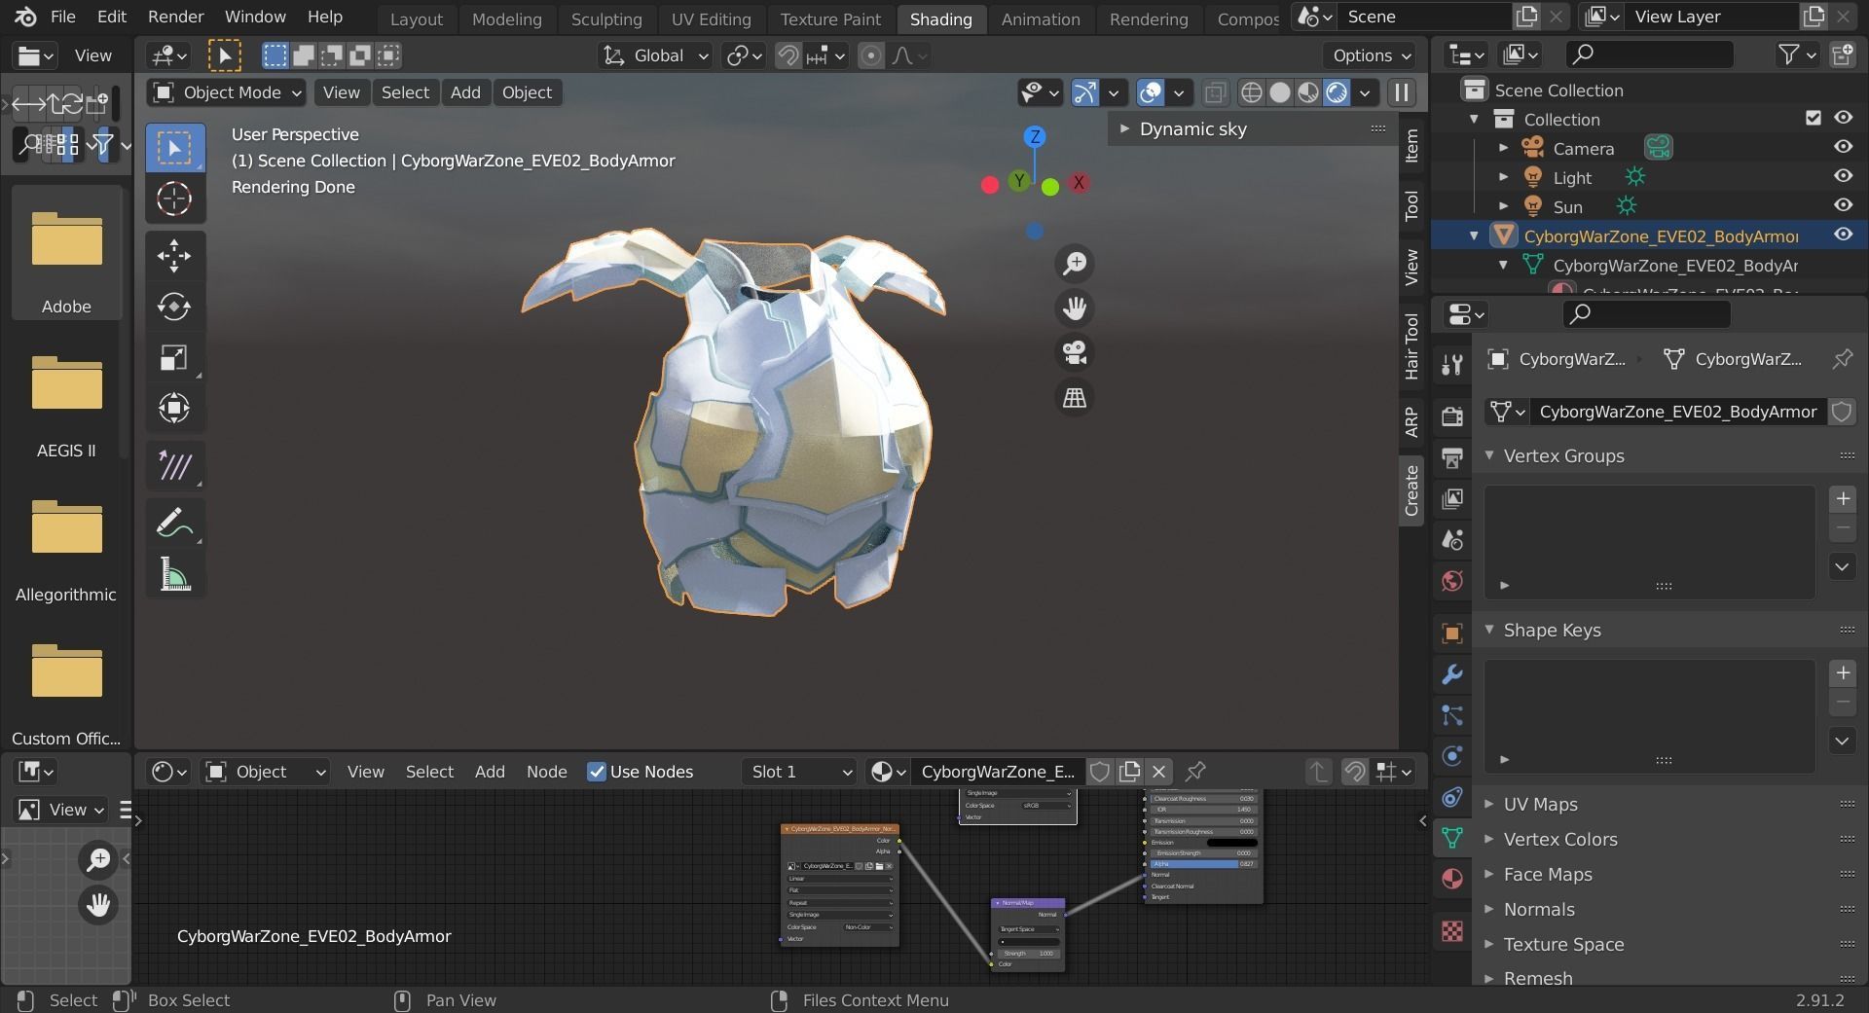Hide the Light object in outliner
The width and height of the screenshot is (1869, 1013).
[x=1843, y=176]
